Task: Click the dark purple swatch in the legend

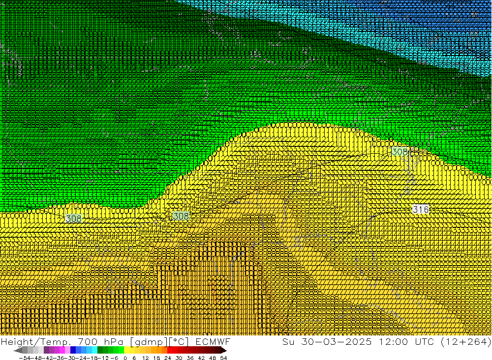Action: (46, 351)
